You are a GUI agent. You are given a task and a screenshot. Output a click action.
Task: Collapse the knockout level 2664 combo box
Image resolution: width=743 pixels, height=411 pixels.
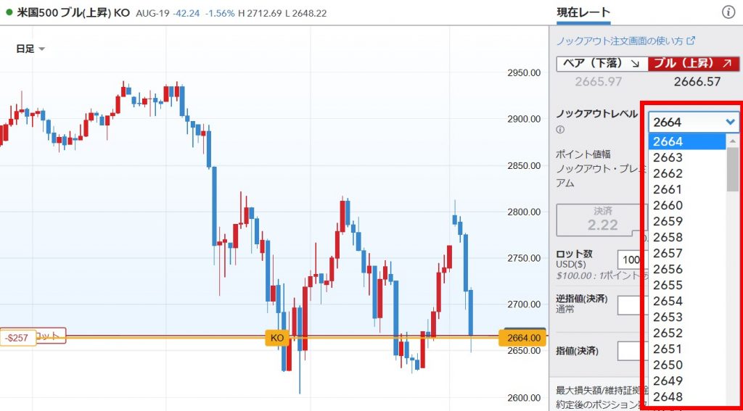tap(693, 122)
